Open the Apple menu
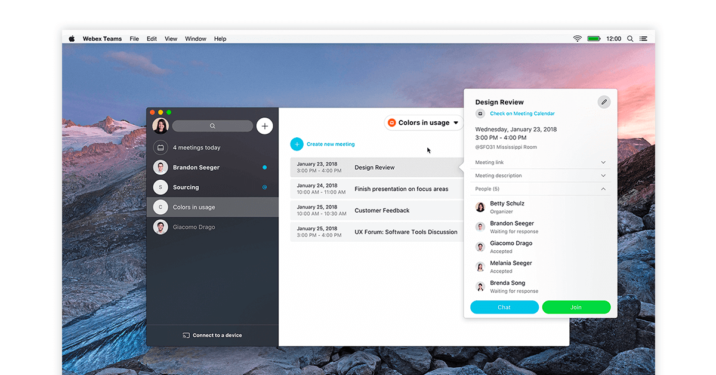The height and width of the screenshot is (375, 716). pos(72,39)
